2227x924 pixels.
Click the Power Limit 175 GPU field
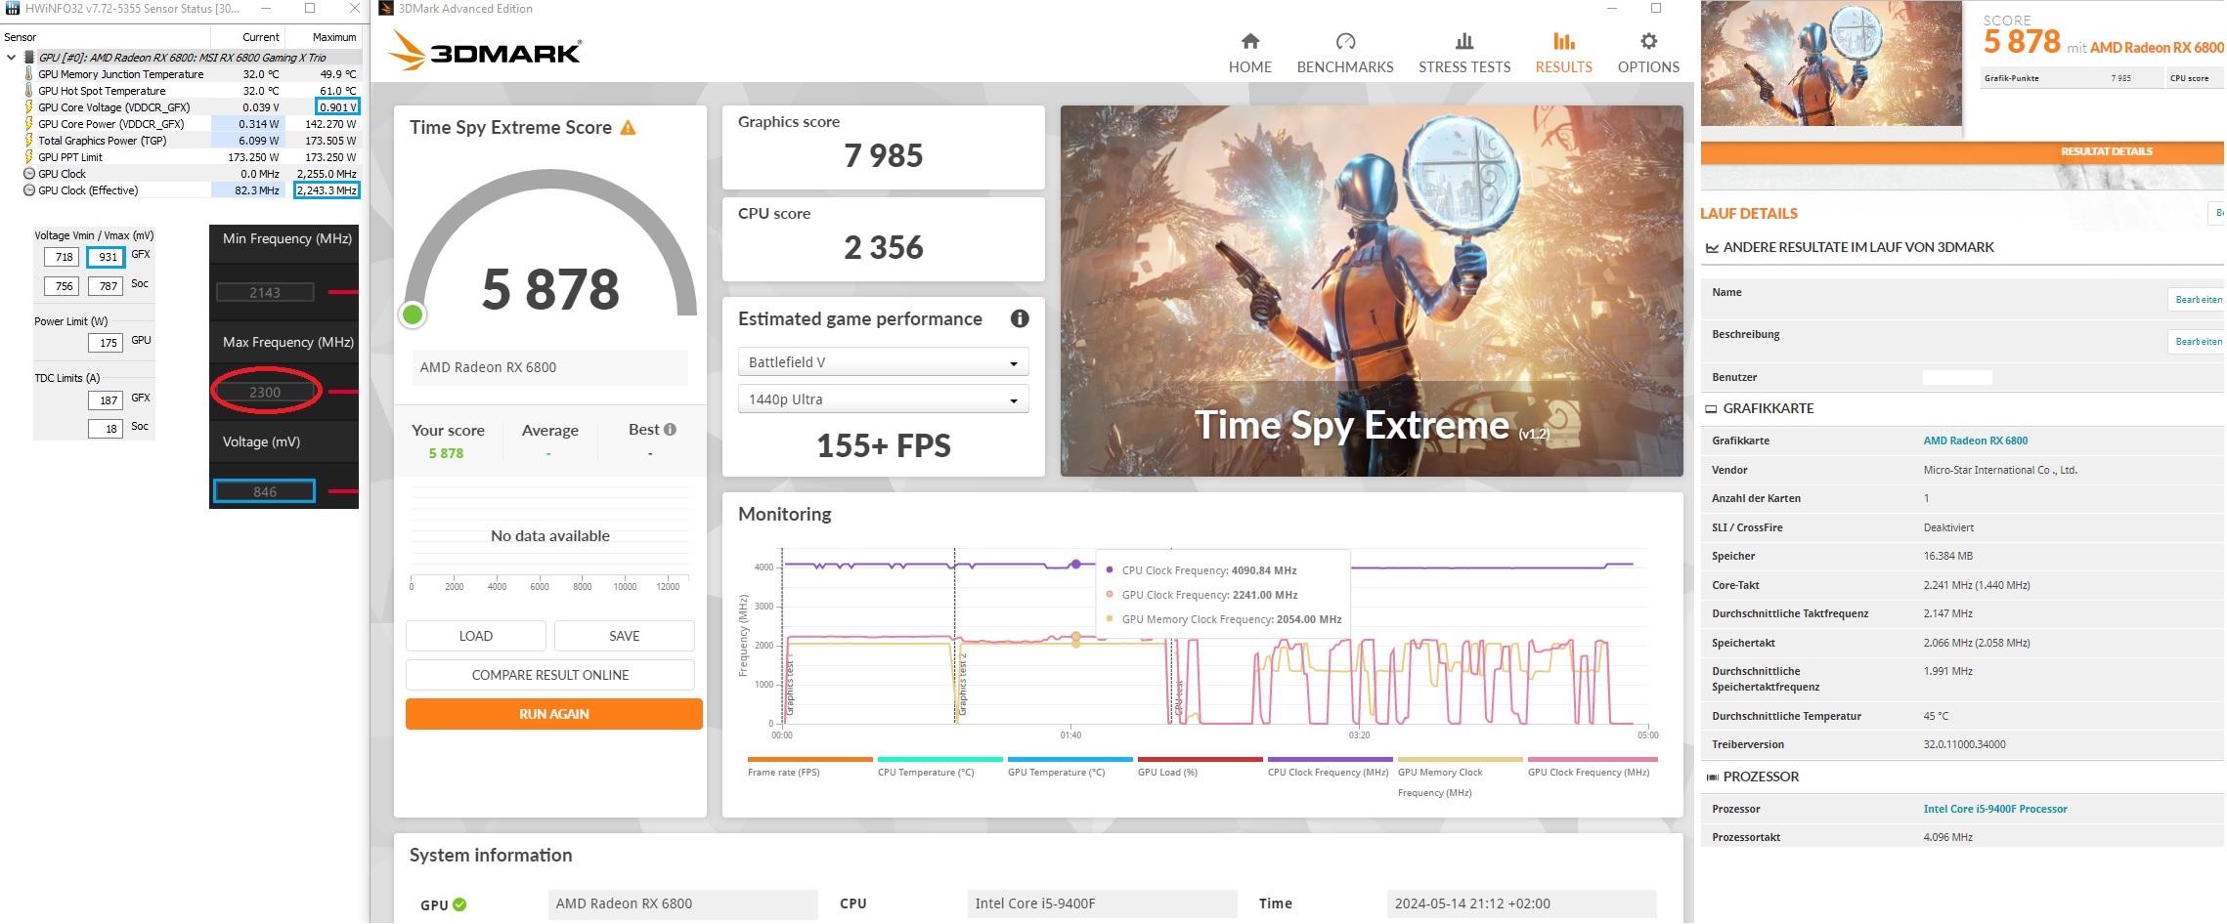(x=106, y=343)
